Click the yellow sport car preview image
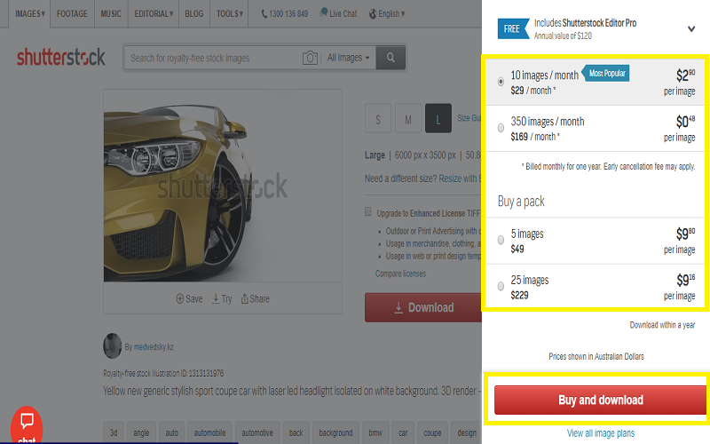The width and height of the screenshot is (710, 444). tap(223, 186)
